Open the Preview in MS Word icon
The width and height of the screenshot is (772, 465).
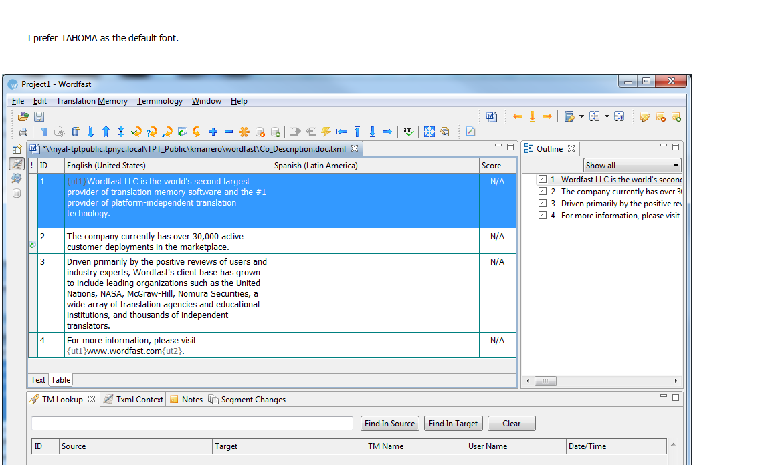click(x=490, y=117)
